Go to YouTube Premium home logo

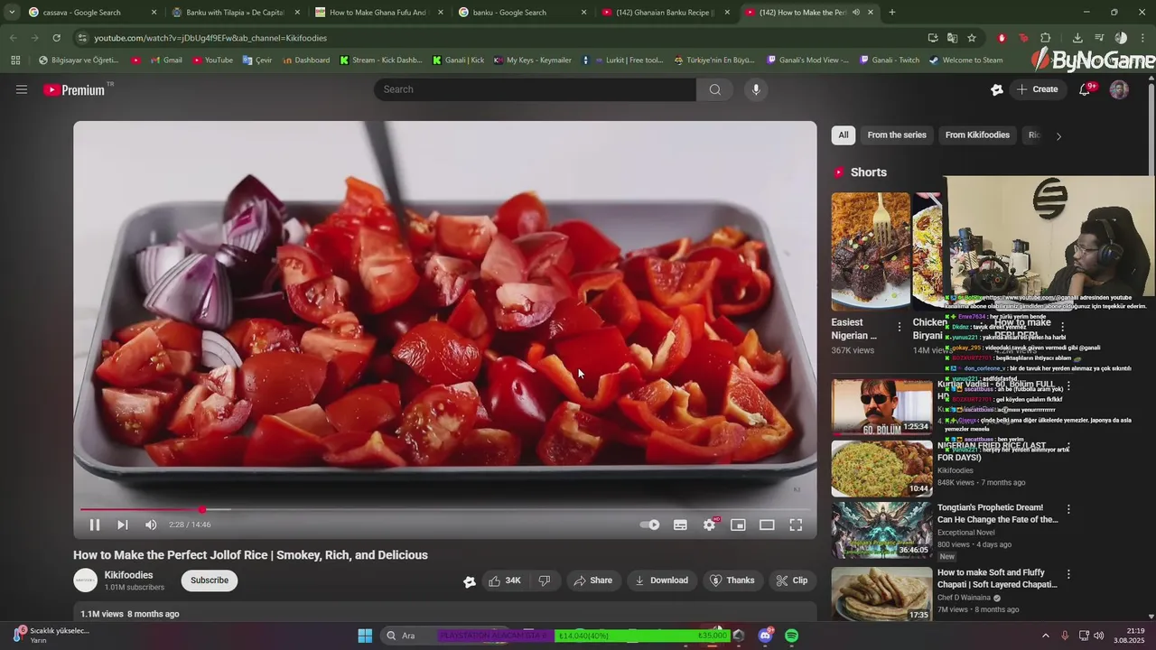click(74, 89)
